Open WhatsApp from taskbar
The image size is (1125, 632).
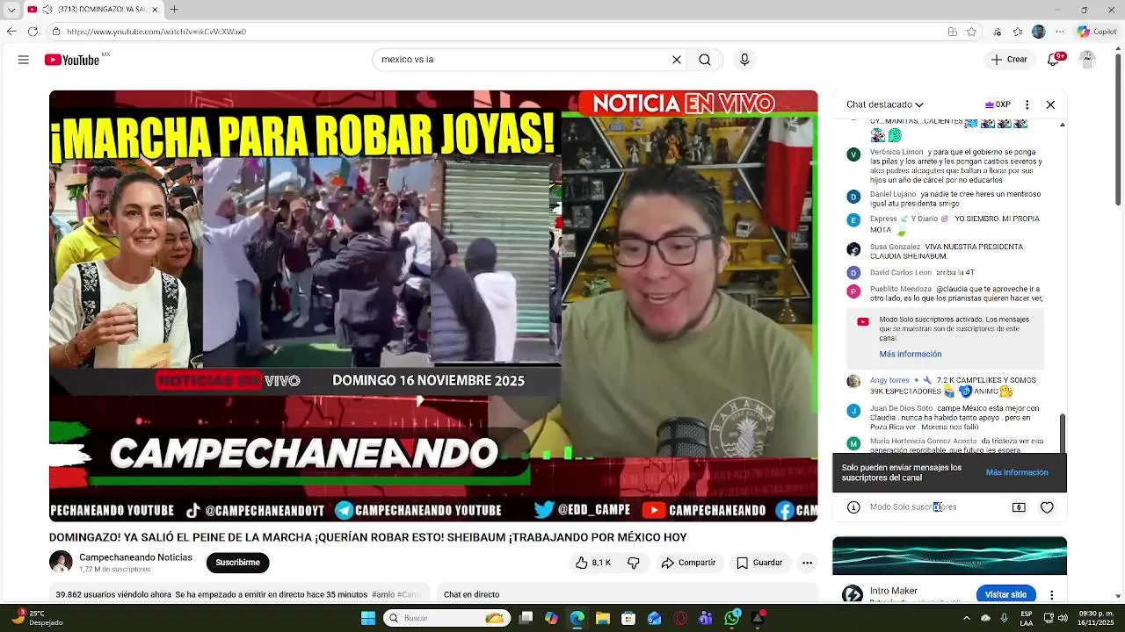pyautogui.click(x=732, y=618)
